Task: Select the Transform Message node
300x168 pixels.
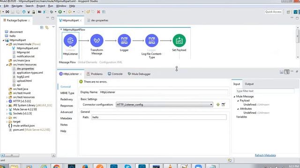Action: pos(97,41)
